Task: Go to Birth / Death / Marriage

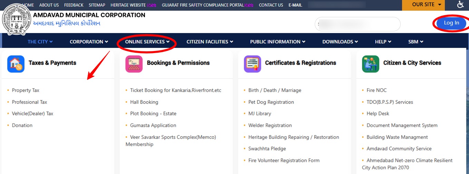Action: 275,90
